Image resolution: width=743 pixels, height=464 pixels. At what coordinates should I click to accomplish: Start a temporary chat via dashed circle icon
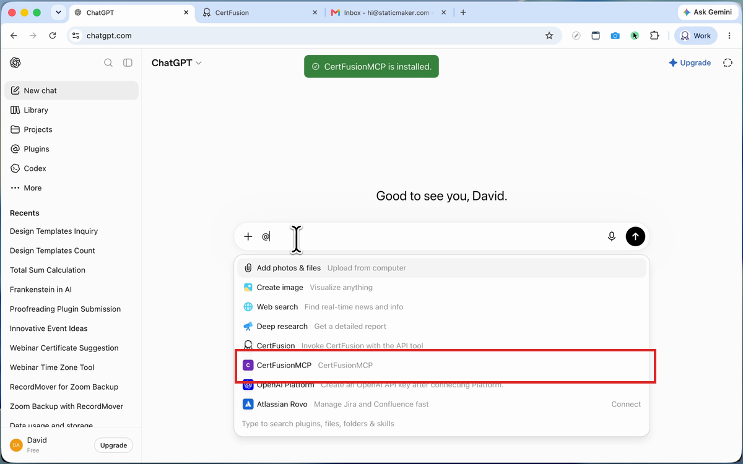pyautogui.click(x=728, y=62)
